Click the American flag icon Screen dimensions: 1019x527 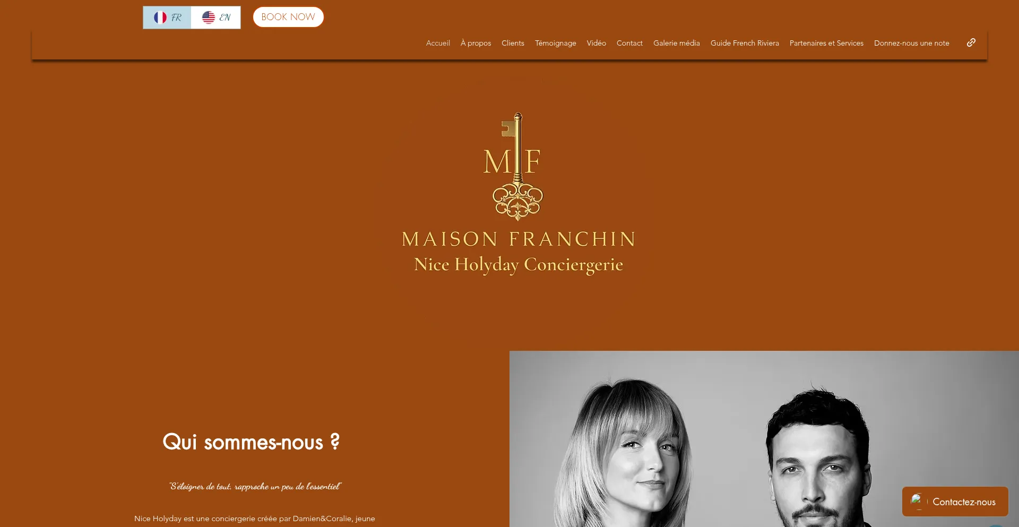209,18
